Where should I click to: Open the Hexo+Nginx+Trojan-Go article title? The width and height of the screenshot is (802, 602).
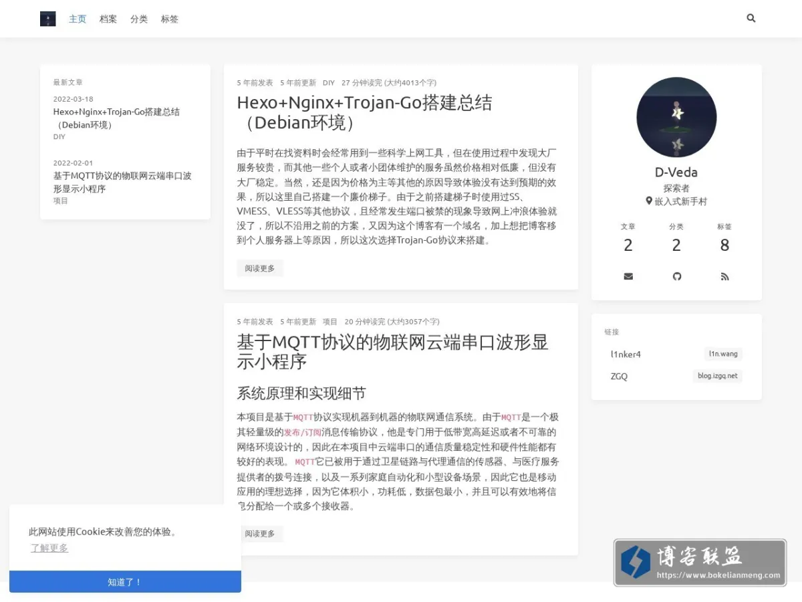(x=365, y=112)
